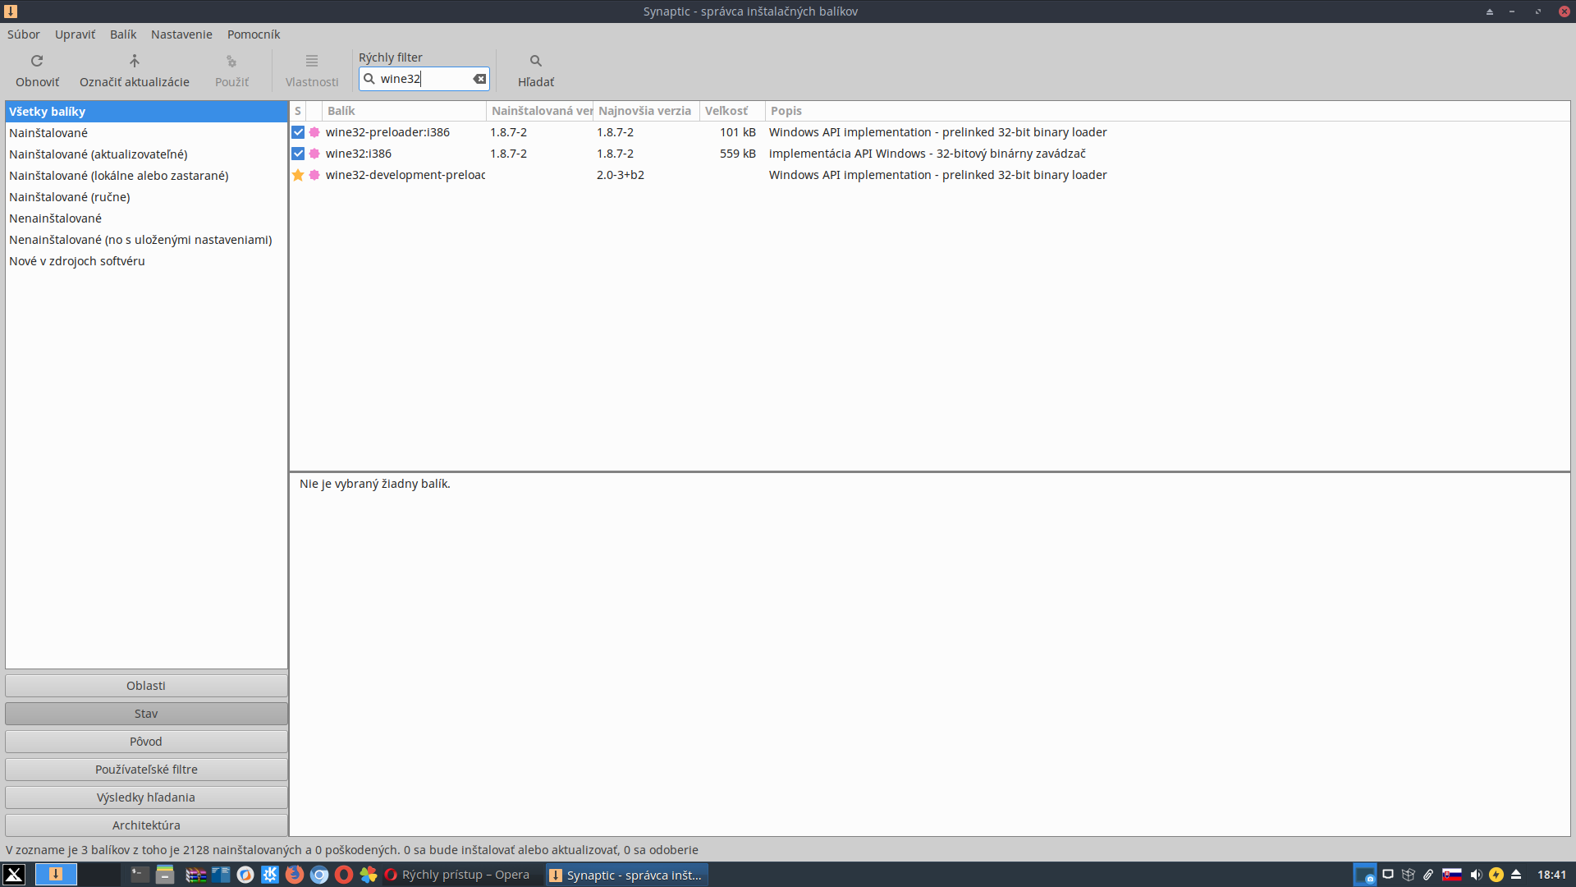Launch Firefox from the taskbar

tap(295, 875)
